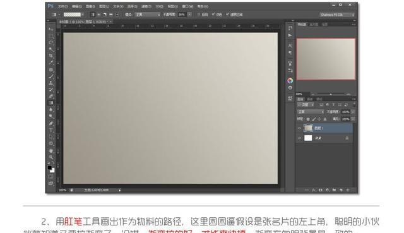
Task: Click the new adjustment layer icon
Action: point(327,190)
